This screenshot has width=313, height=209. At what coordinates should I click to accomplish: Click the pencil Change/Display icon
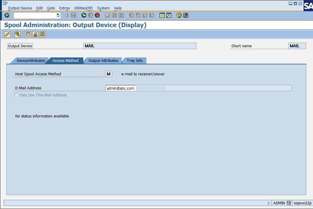[x=8, y=35]
